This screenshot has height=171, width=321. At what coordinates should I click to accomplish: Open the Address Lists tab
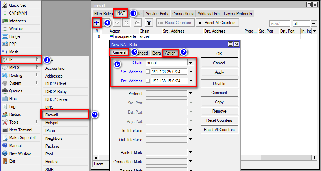click(208, 14)
